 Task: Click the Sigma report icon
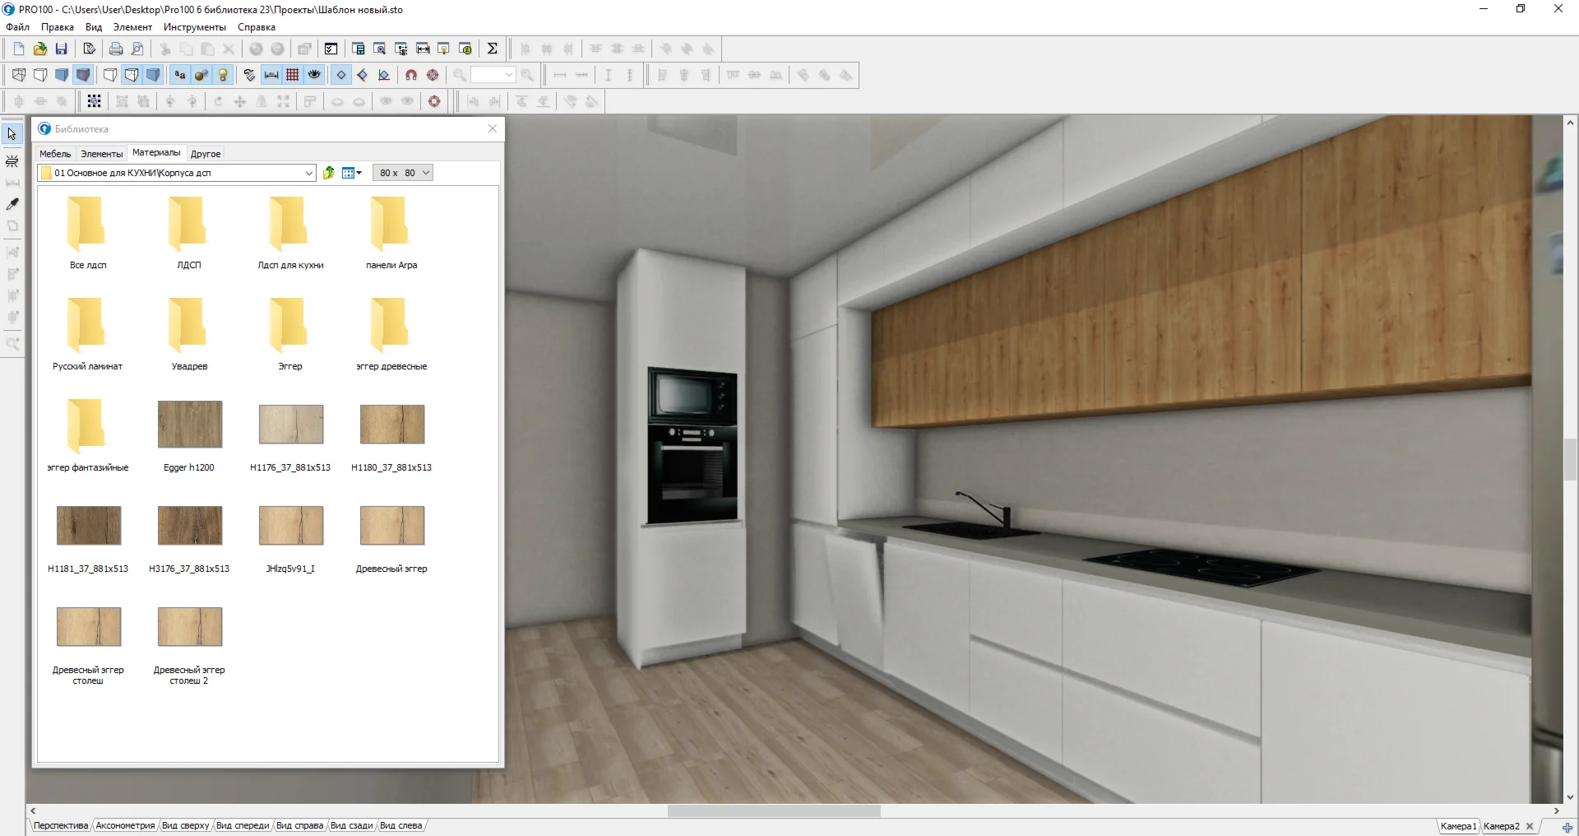[x=492, y=49]
